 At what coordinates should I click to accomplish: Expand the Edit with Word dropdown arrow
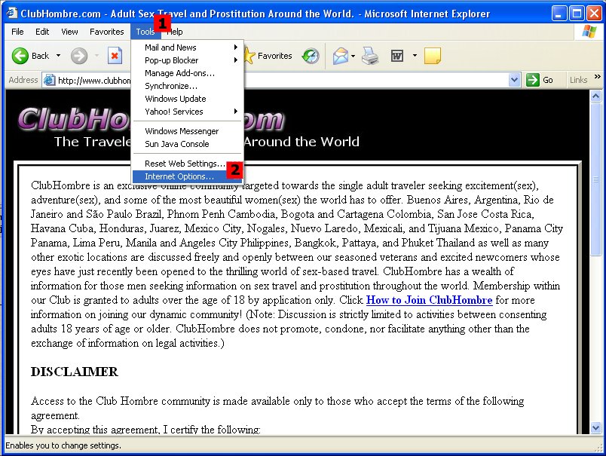pos(415,56)
